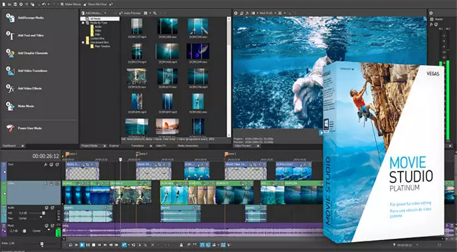Collapse the Storyboard Bins tree node

(x=83, y=42)
